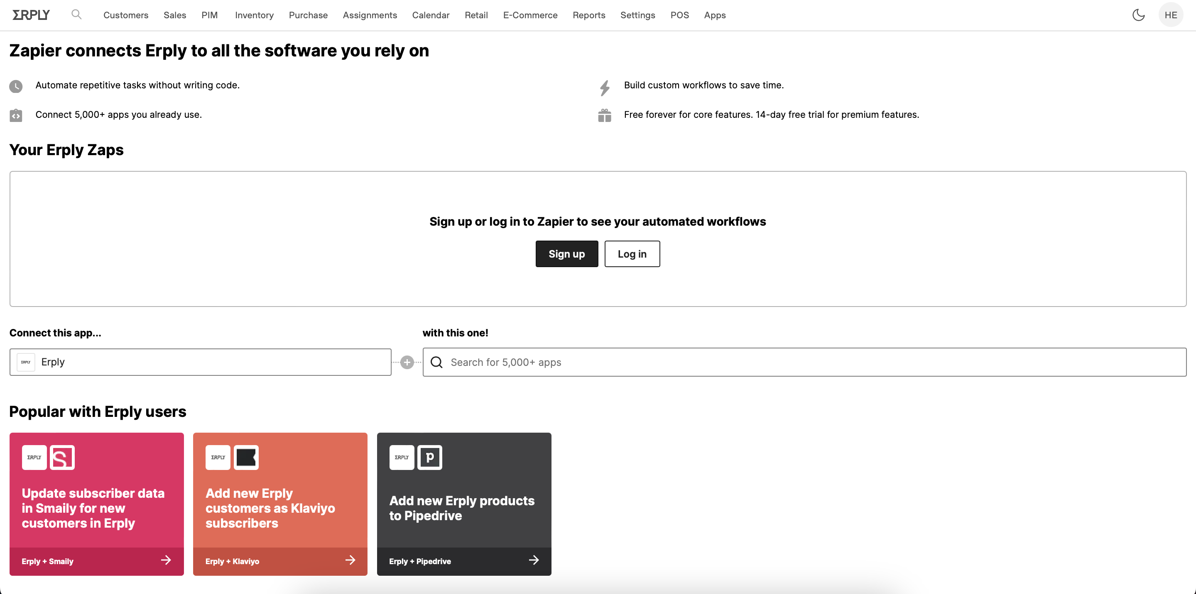Open the Calendar menu

[x=431, y=15]
